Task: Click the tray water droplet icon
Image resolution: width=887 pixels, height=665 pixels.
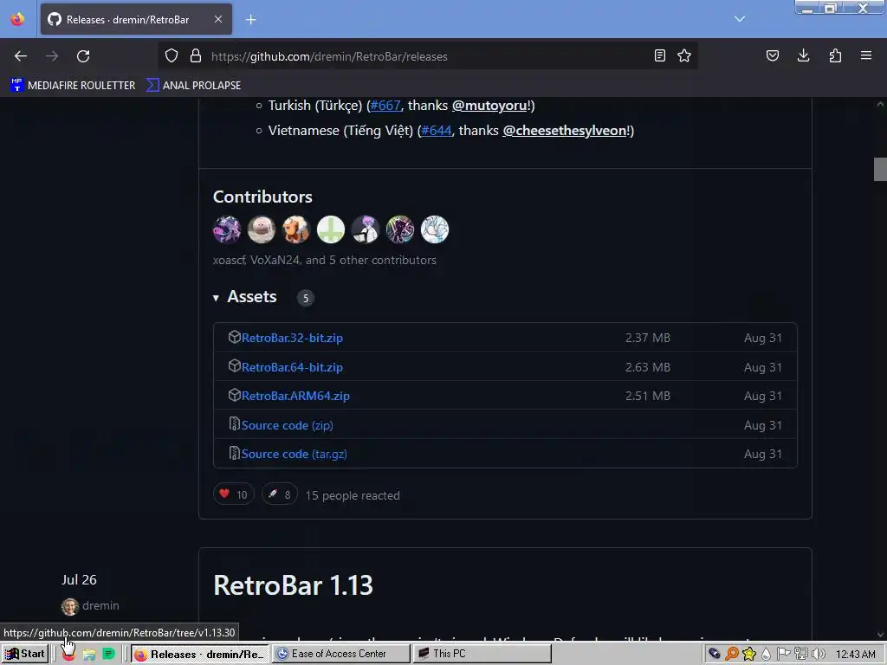Action: click(x=766, y=655)
